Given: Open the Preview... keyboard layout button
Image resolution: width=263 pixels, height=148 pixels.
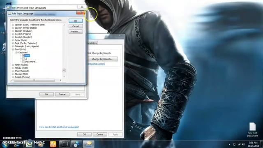Looking at the screenshot, I should [x=76, y=32].
